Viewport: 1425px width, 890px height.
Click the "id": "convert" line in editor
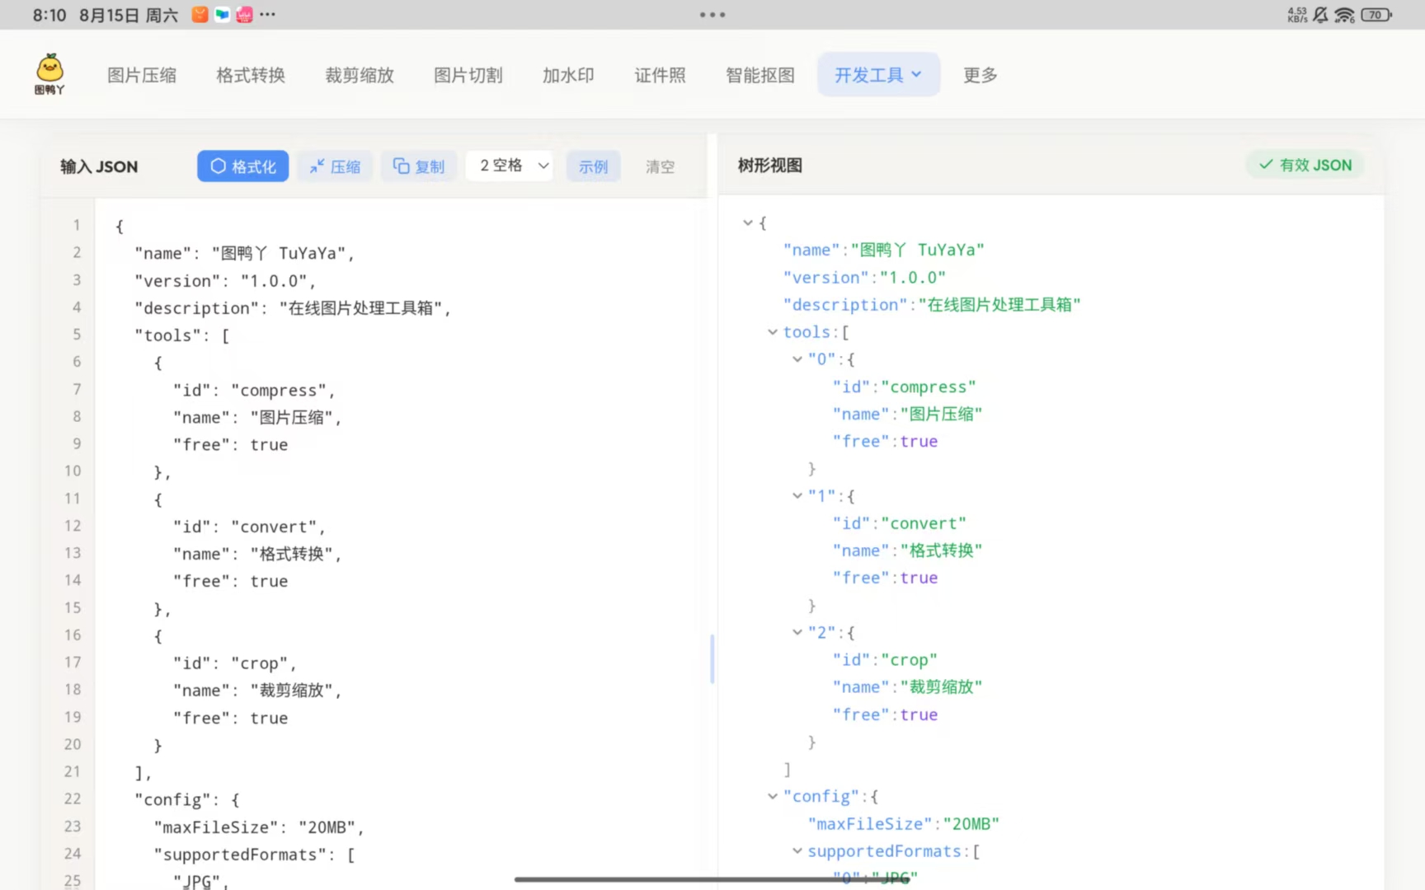(249, 527)
